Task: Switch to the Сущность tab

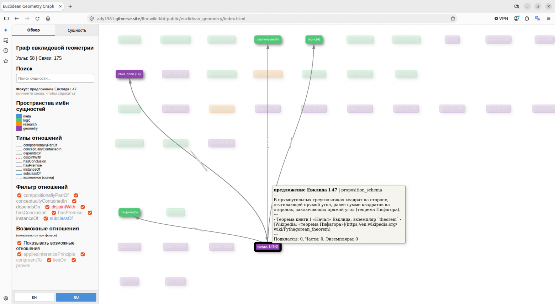Action: (77, 30)
